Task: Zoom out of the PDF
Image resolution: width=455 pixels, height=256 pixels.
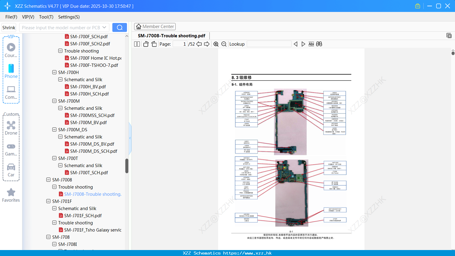Action: [x=224, y=44]
